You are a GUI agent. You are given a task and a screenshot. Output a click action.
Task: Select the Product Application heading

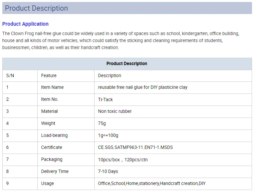[x=25, y=24]
